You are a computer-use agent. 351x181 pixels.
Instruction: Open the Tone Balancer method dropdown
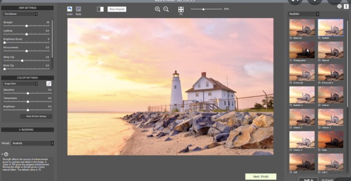20,14
